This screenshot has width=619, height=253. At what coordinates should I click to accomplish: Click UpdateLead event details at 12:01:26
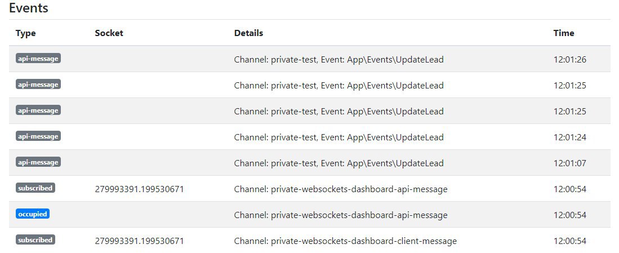(339, 60)
